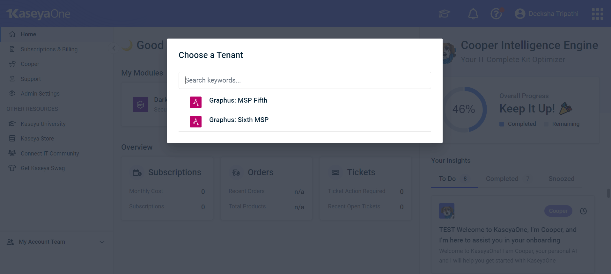The width and height of the screenshot is (611, 274).
Task: Switch to the Completed tab
Action: pyautogui.click(x=502, y=179)
